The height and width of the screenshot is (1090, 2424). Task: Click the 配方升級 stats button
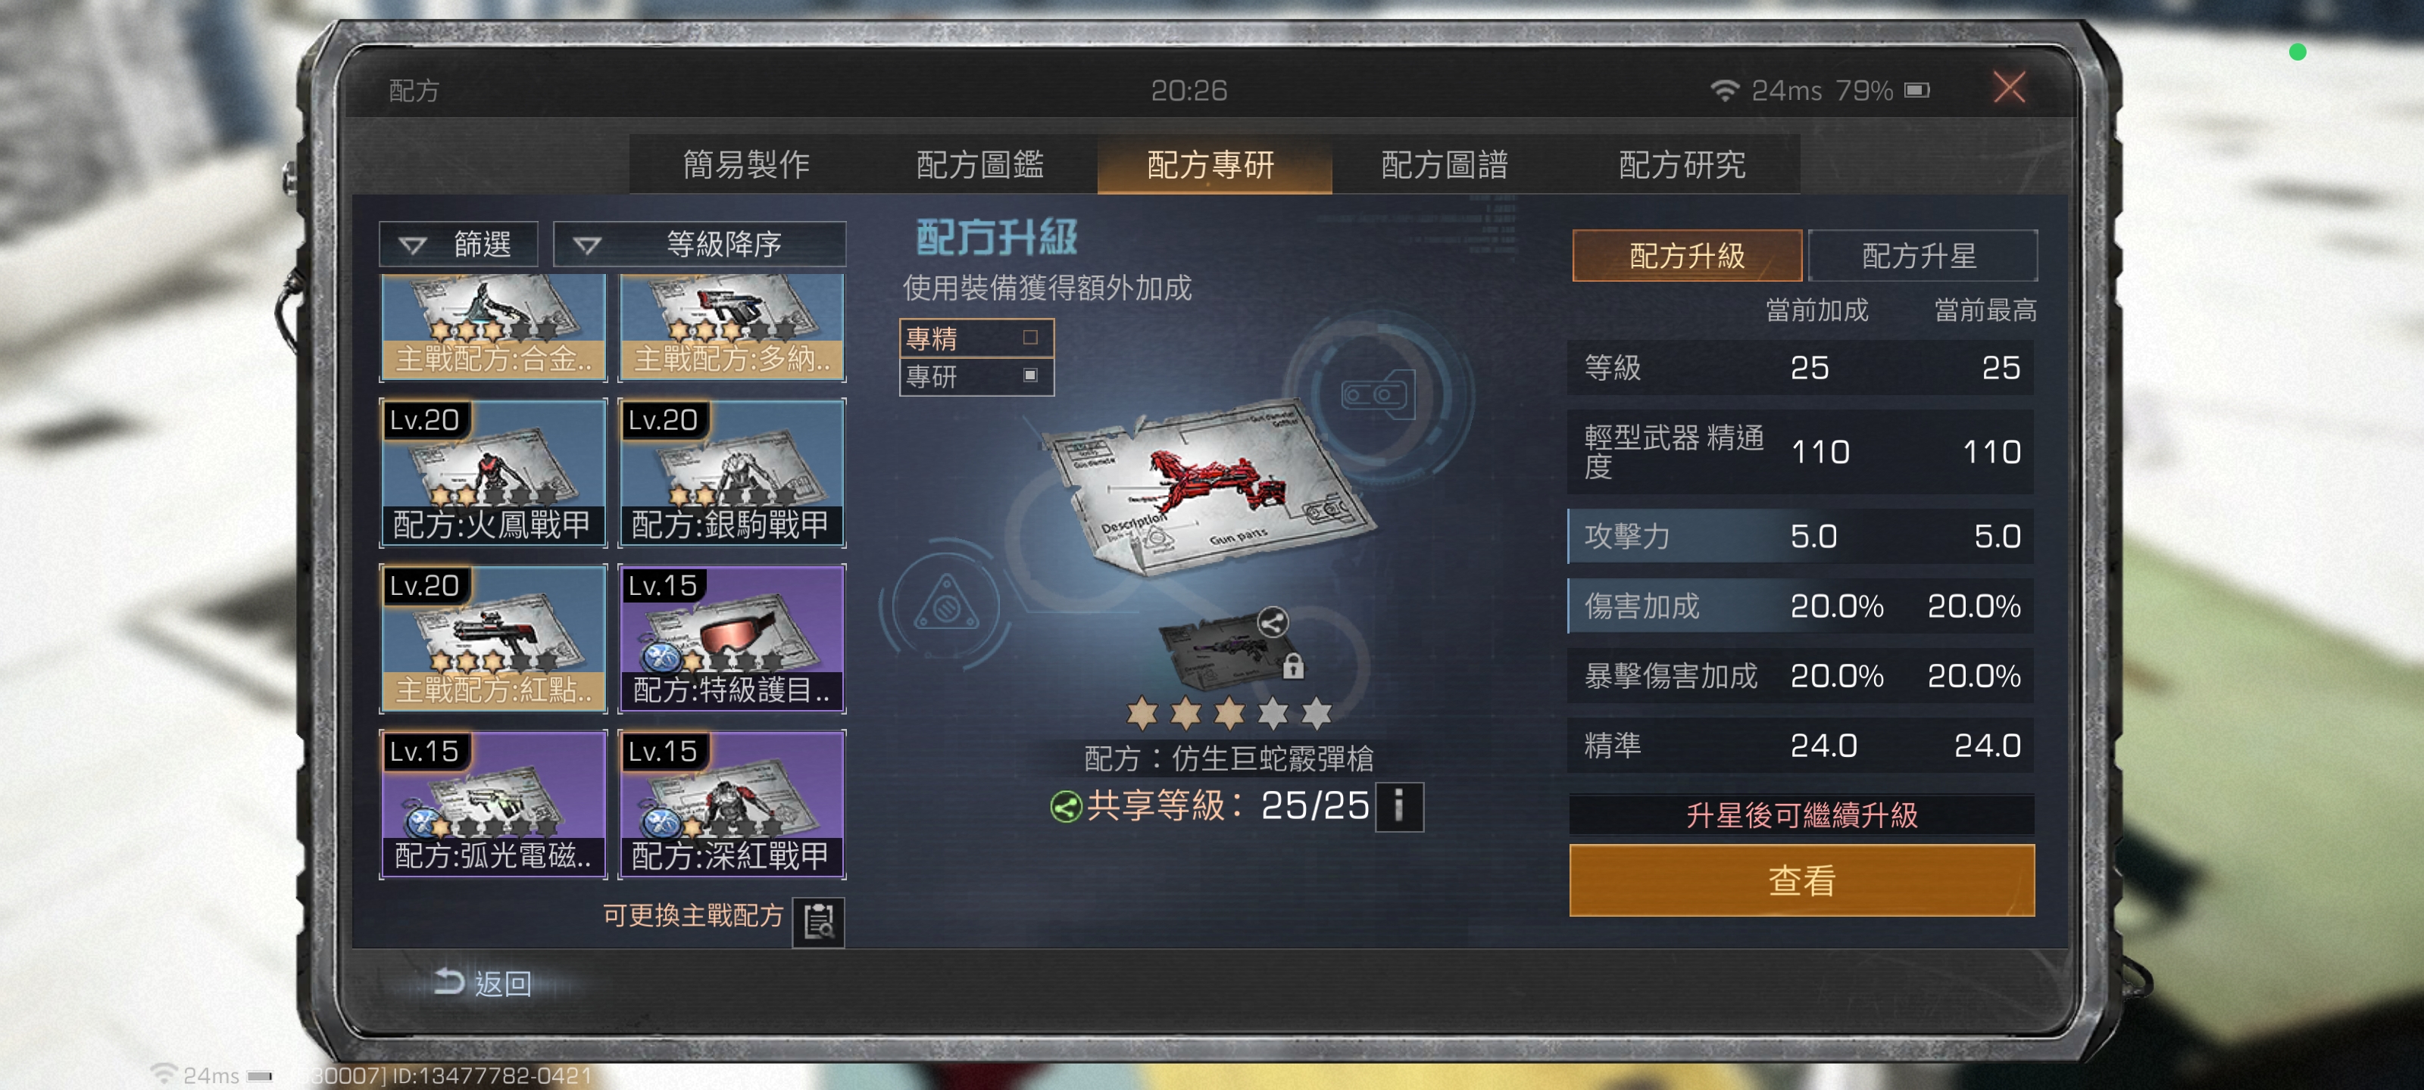point(1686,255)
